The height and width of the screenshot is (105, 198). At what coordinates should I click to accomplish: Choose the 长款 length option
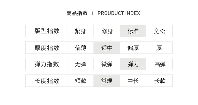[x=159, y=81]
